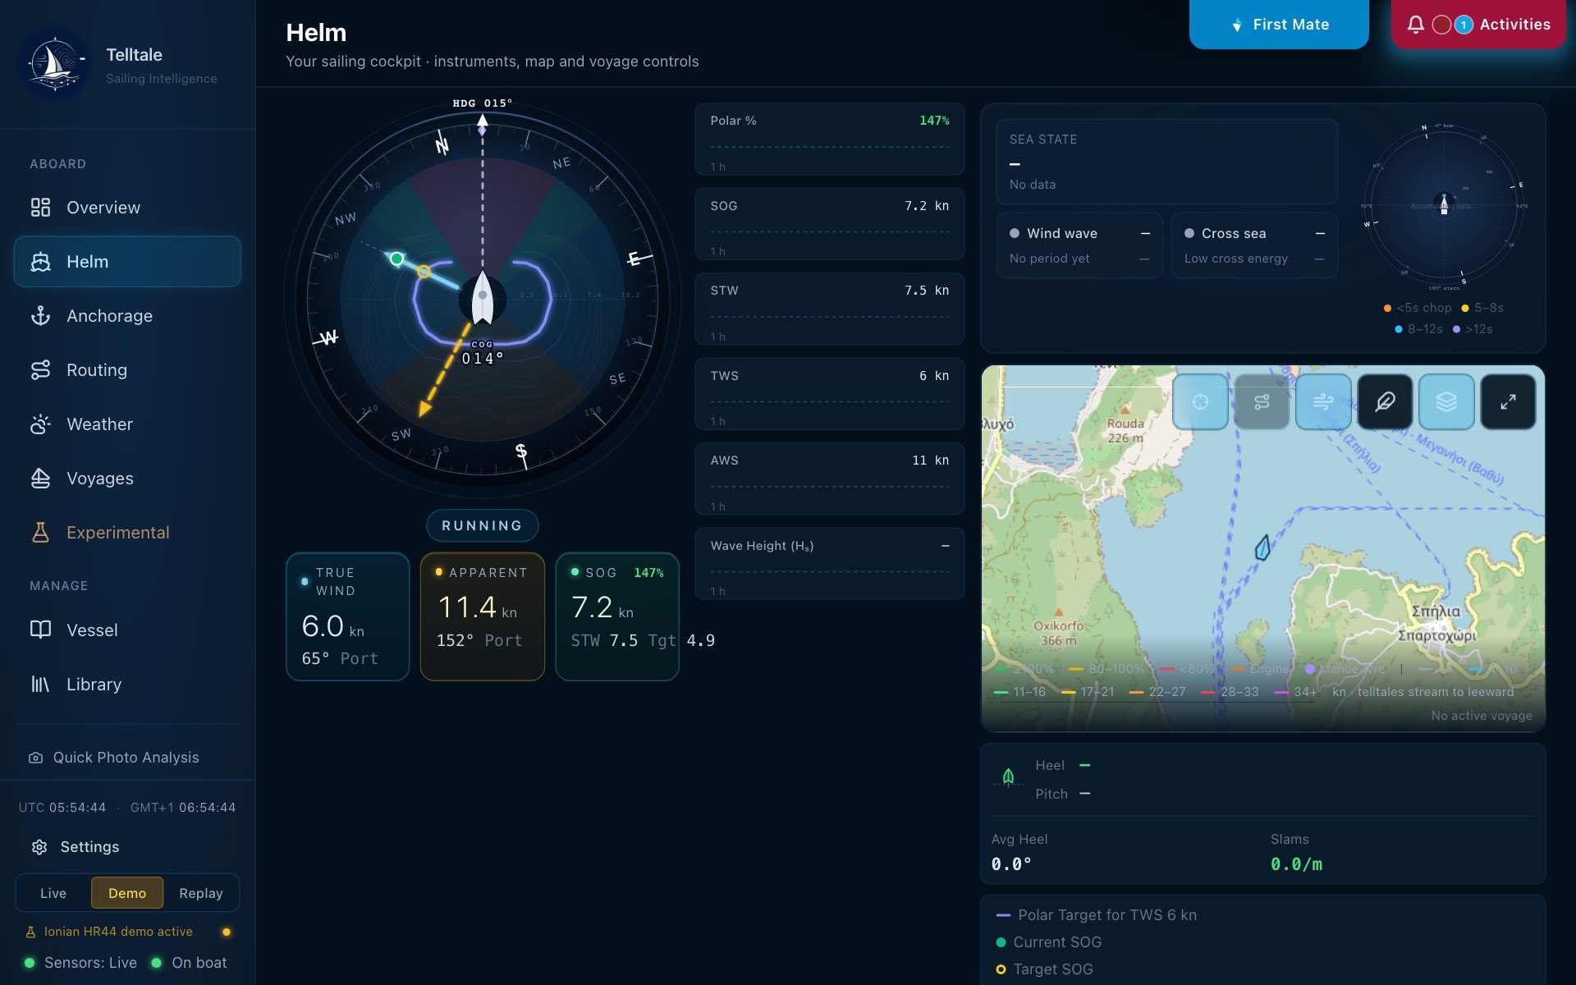Click the purple >12s legend dot
Image resolution: width=1576 pixels, height=985 pixels.
(x=1456, y=329)
